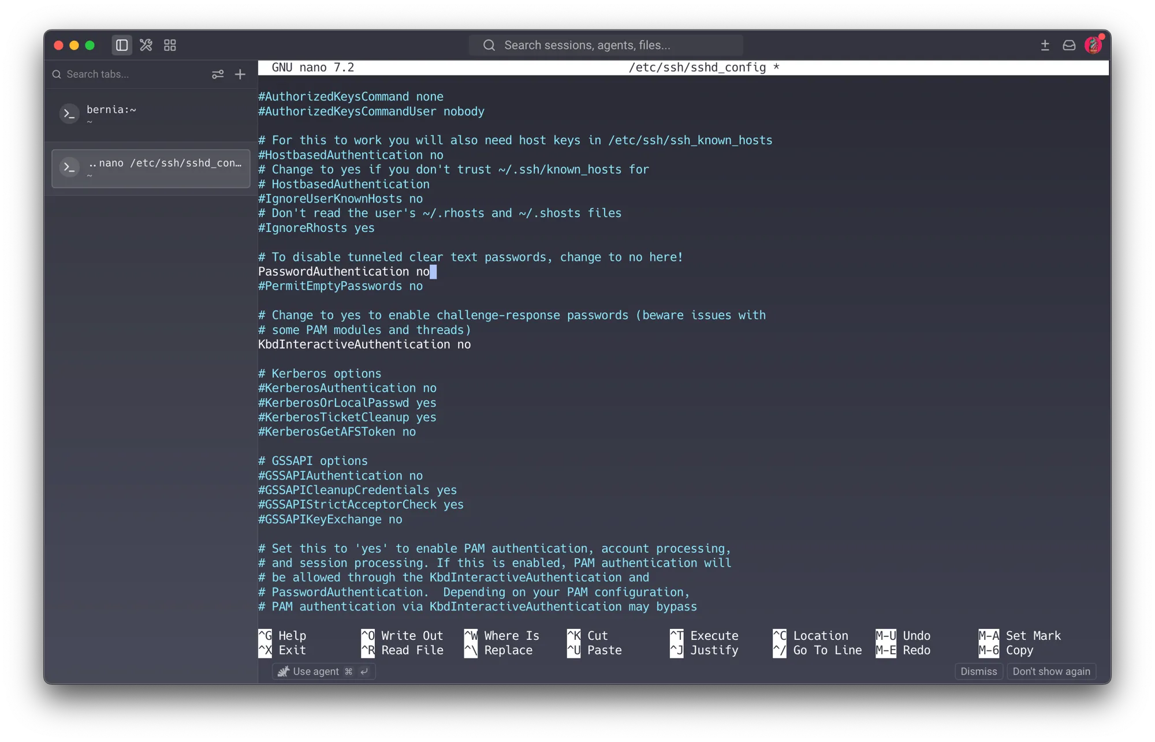Add a new tab with plus icon

[x=240, y=74]
